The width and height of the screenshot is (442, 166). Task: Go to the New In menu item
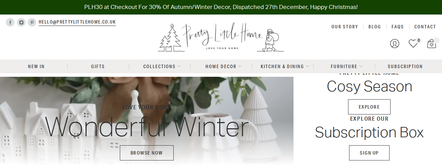click(x=36, y=66)
